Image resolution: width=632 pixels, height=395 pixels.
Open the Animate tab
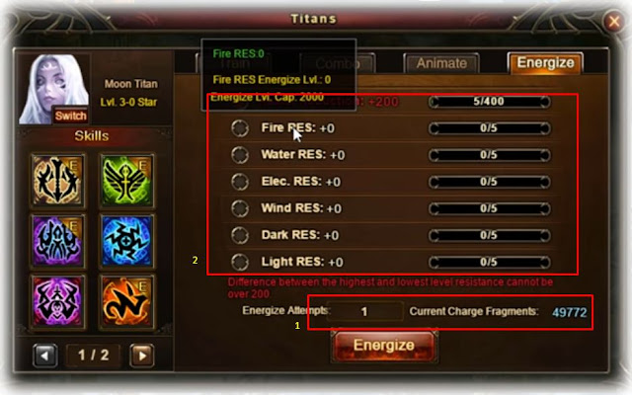[x=441, y=63]
